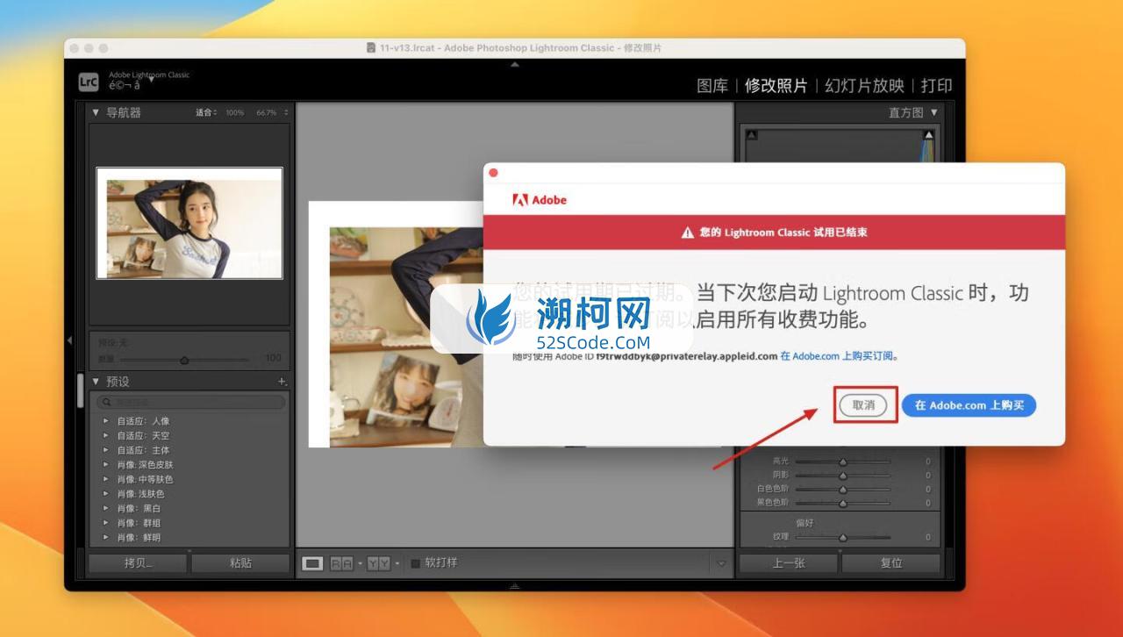
Task: Select the loupe view icon in toolbar
Action: tap(312, 563)
